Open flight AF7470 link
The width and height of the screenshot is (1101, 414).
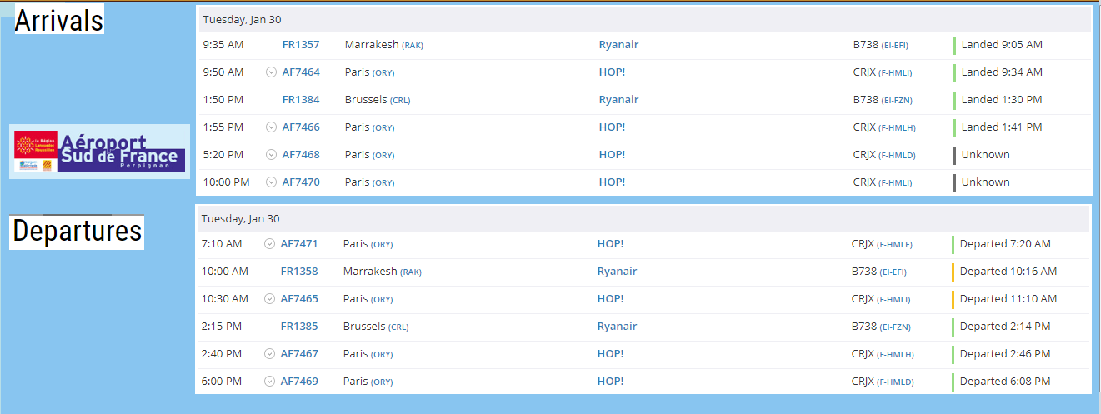point(301,182)
